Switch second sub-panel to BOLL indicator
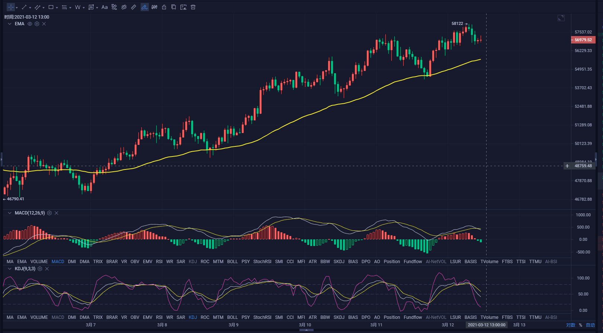The image size is (603, 333). click(x=232, y=317)
